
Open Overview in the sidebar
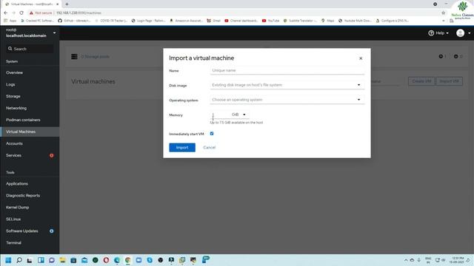(14, 72)
